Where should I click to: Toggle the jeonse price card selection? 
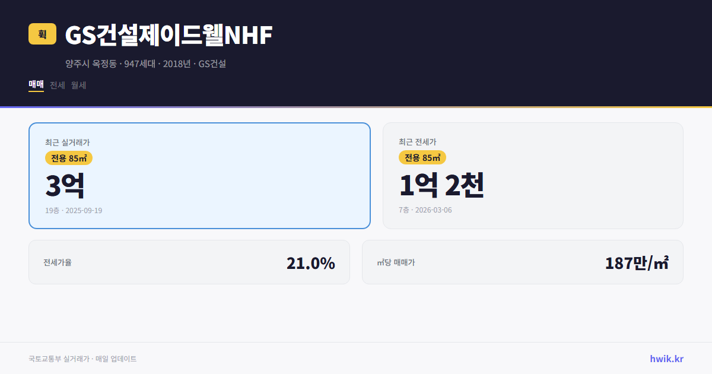533,175
